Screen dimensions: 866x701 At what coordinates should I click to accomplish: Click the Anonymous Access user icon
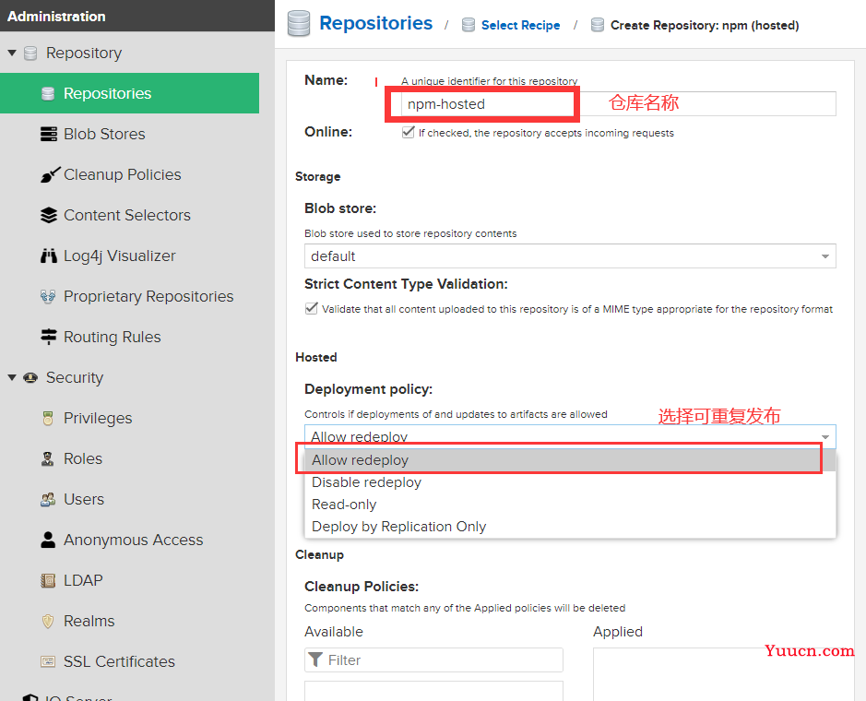coord(48,540)
